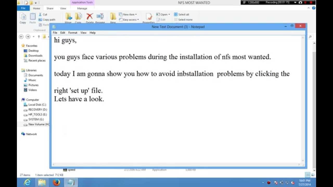Open the Easy access dropdown
The image size is (333, 187).
click(x=129, y=20)
